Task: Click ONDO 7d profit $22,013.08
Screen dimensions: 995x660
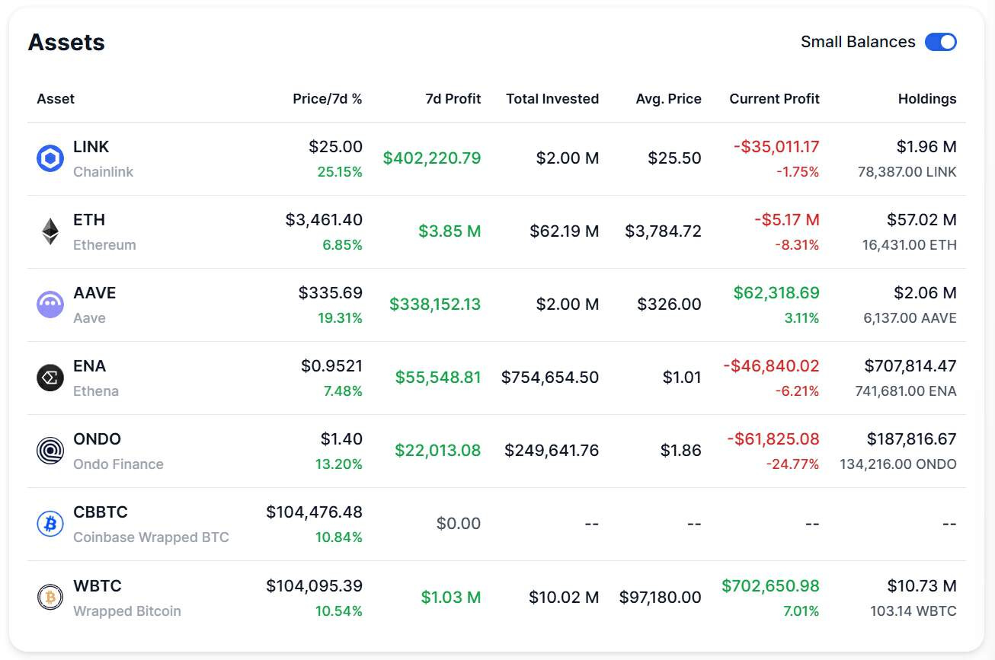Action: pyautogui.click(x=438, y=451)
